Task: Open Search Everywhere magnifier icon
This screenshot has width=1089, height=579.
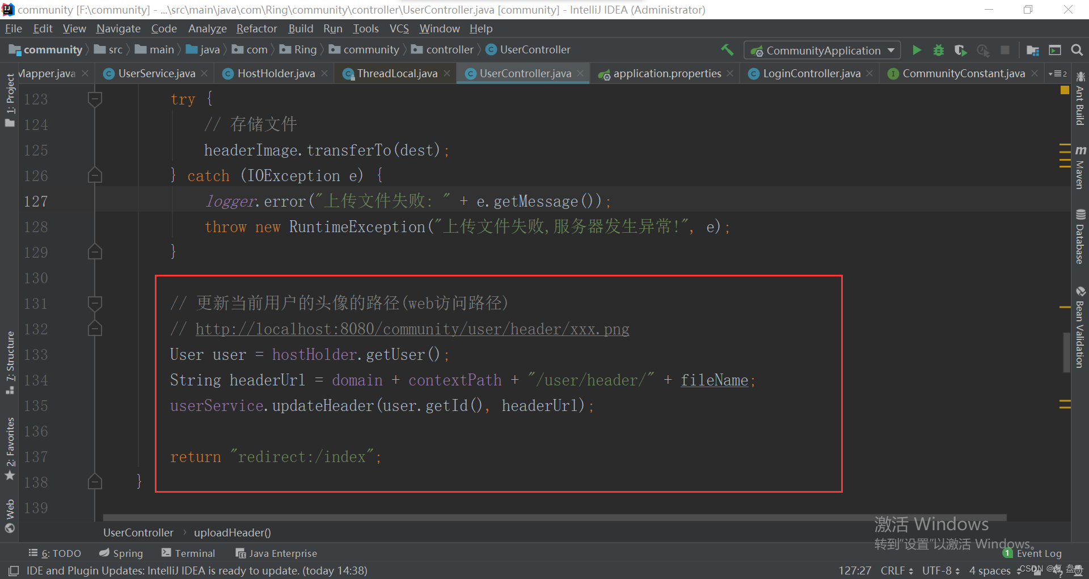Action: (x=1077, y=50)
